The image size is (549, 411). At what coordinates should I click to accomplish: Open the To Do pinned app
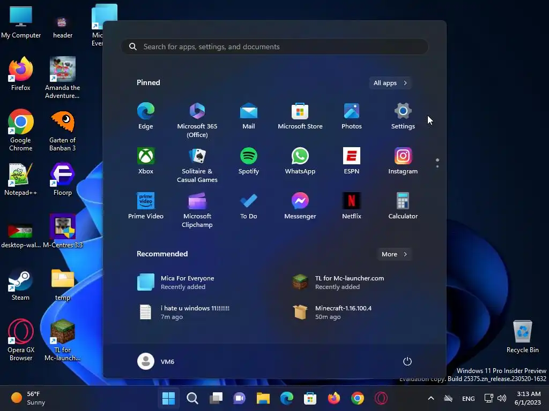(x=249, y=206)
